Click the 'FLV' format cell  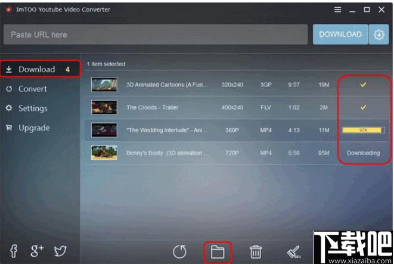click(x=266, y=107)
